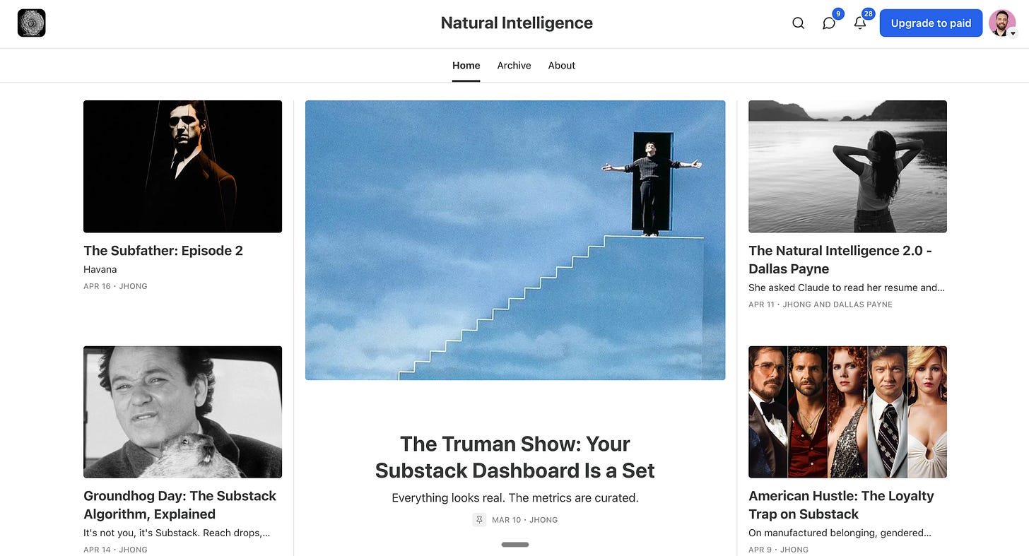The image size is (1029, 556).
Task: Open Groundhog Day Substack Algorithm post title
Action: pyautogui.click(x=180, y=505)
